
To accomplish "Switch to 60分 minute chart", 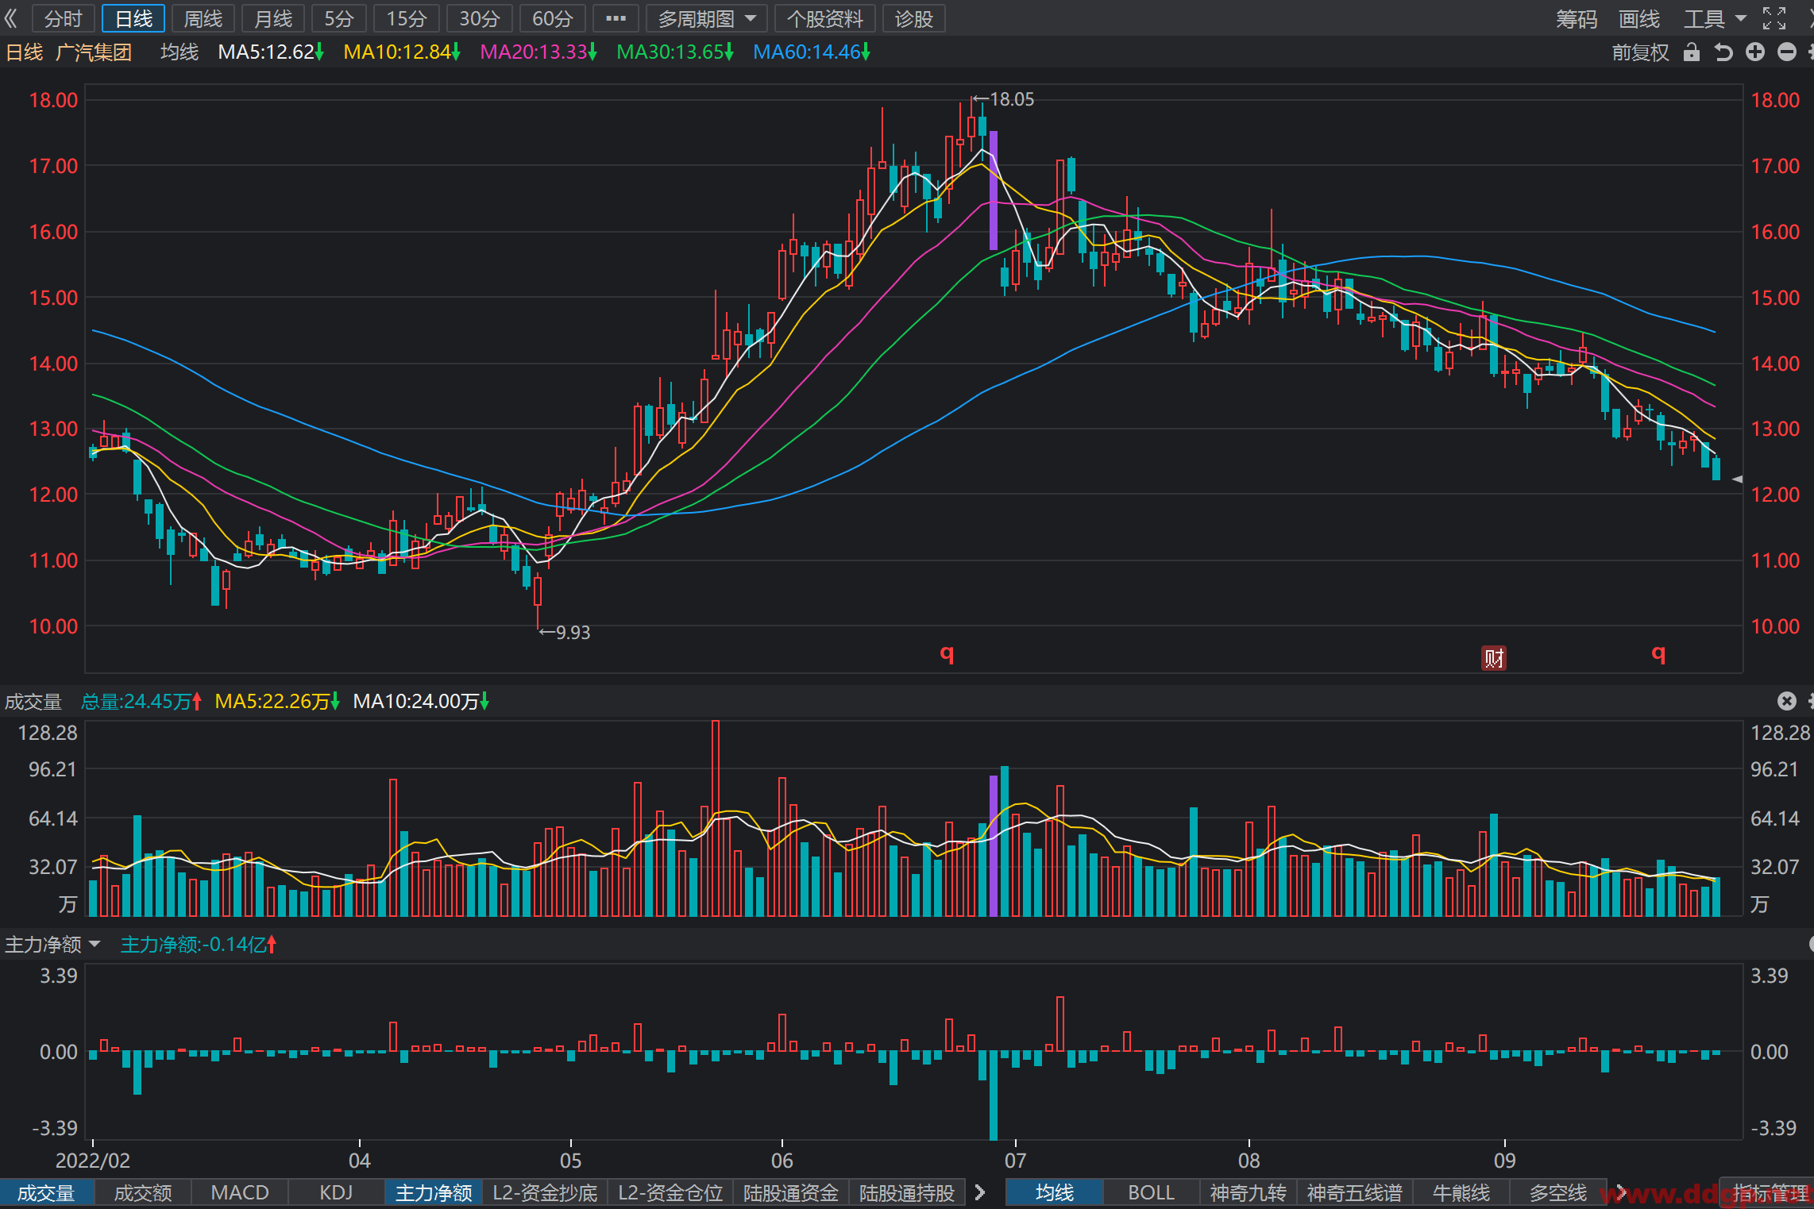I will tap(553, 18).
